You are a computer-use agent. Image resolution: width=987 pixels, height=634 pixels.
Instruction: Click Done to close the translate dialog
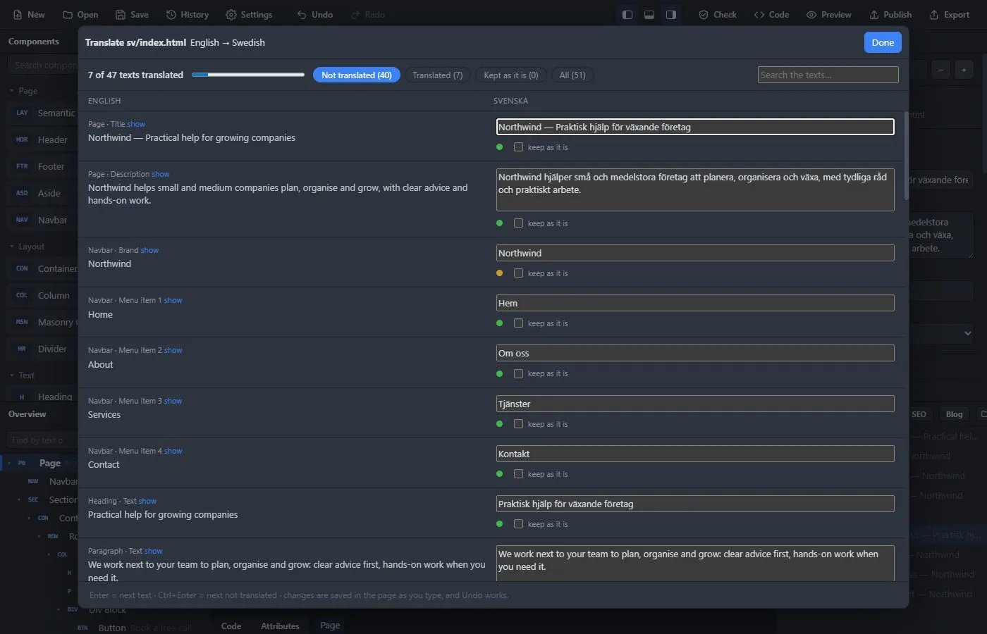[x=883, y=42]
